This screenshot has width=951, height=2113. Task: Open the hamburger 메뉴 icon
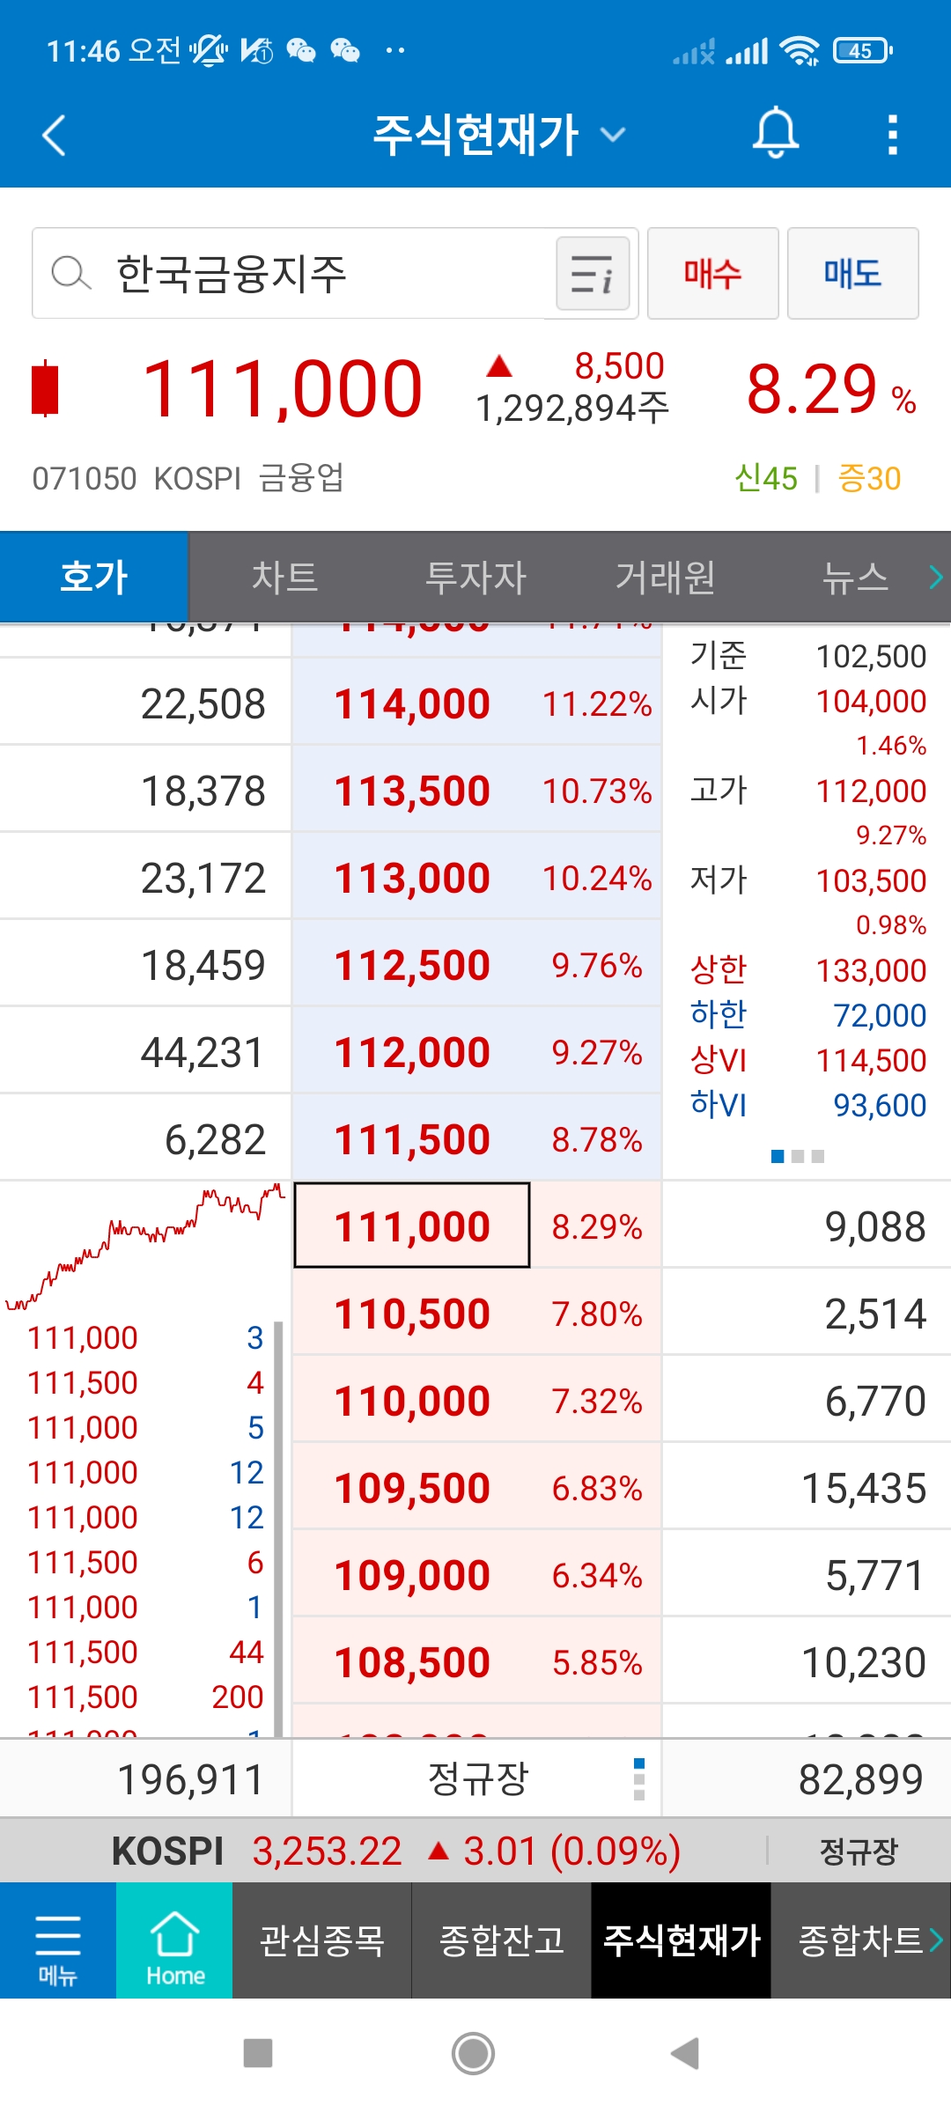click(57, 1940)
